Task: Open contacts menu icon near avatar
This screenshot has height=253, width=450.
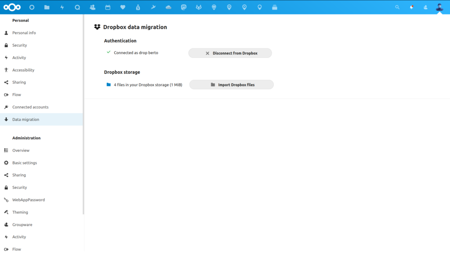Action: (x=425, y=7)
